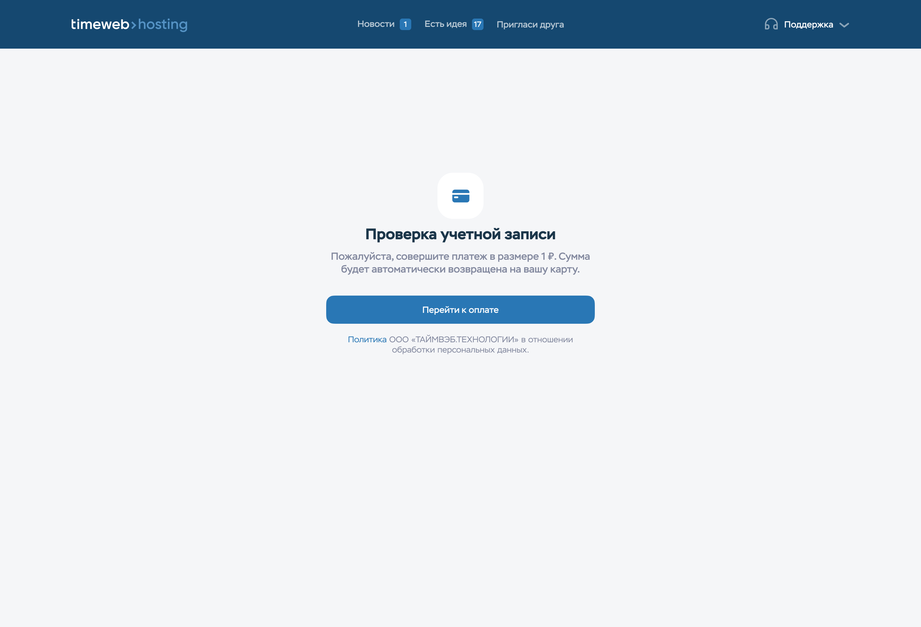Open the Пригласи друга menu item
921x627 pixels.
[x=530, y=25]
